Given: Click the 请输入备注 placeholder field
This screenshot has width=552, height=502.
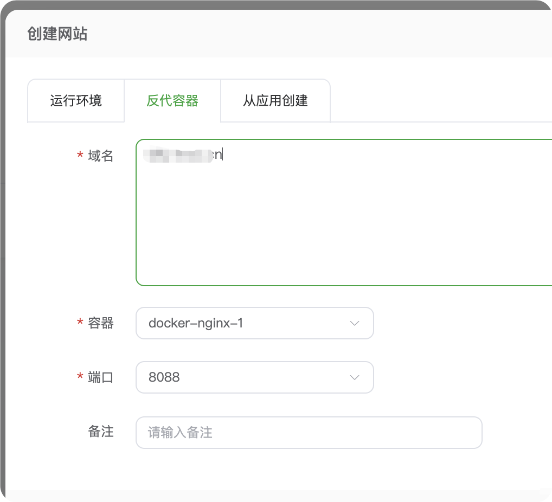Looking at the screenshot, I should [309, 433].
